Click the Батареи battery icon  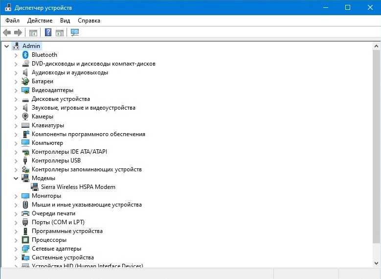[25, 81]
